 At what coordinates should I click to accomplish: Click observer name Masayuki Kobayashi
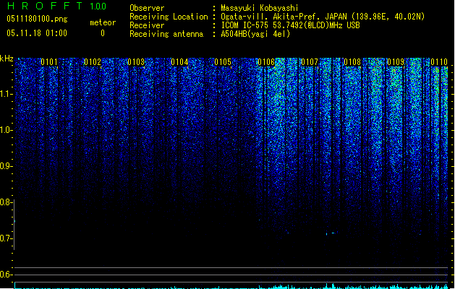point(260,8)
